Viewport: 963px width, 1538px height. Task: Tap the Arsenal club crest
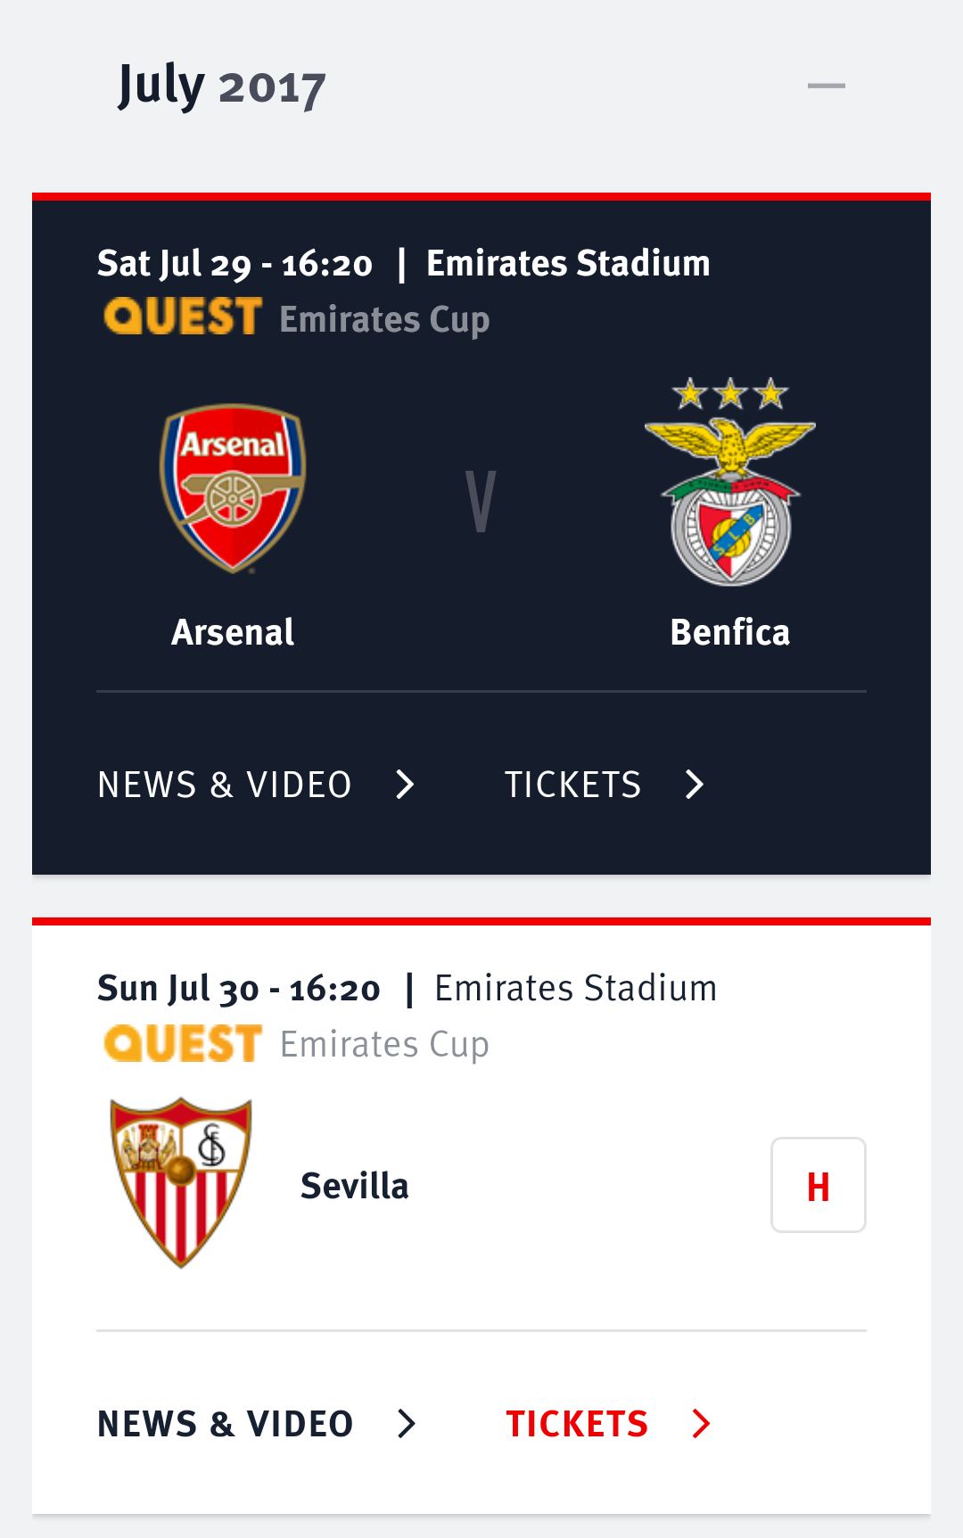[x=233, y=489]
